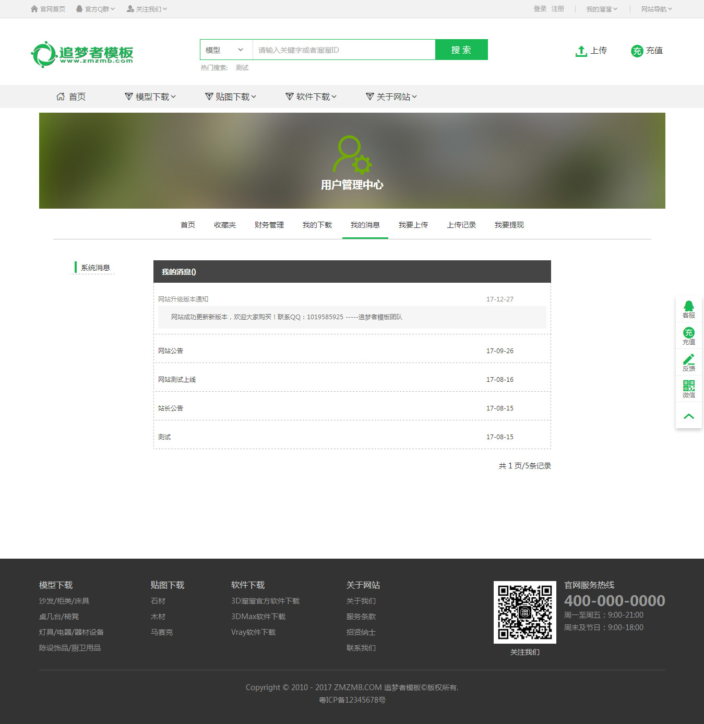This screenshot has width=704, height=724.
Task: Switch to the 财务管理 tab
Action: coord(269,225)
